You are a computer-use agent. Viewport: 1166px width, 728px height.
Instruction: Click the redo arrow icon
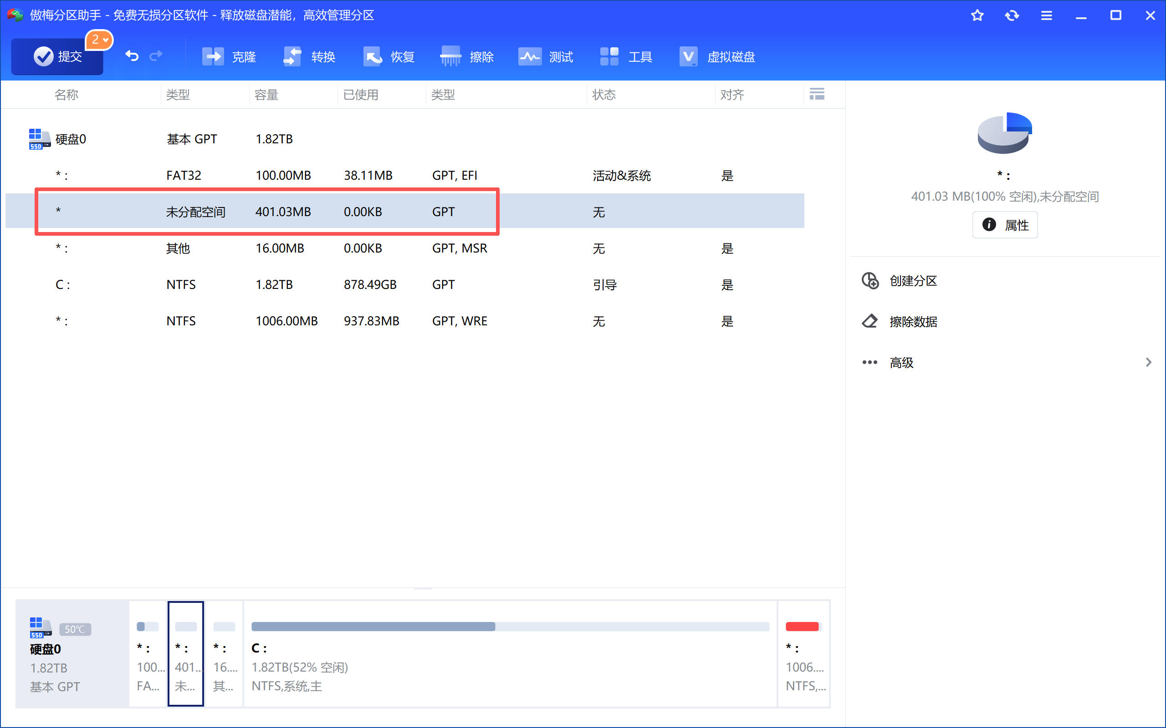click(x=156, y=56)
